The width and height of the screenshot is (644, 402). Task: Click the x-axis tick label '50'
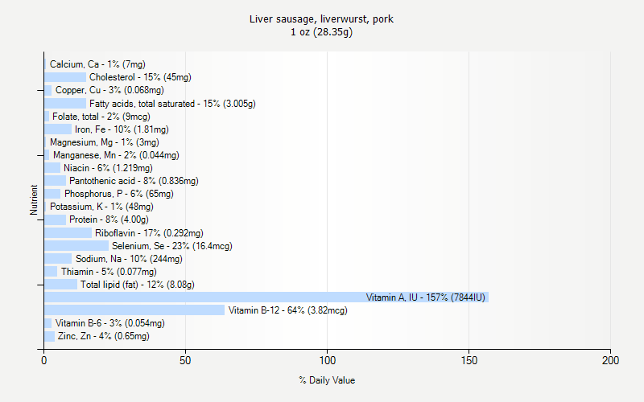(x=185, y=360)
